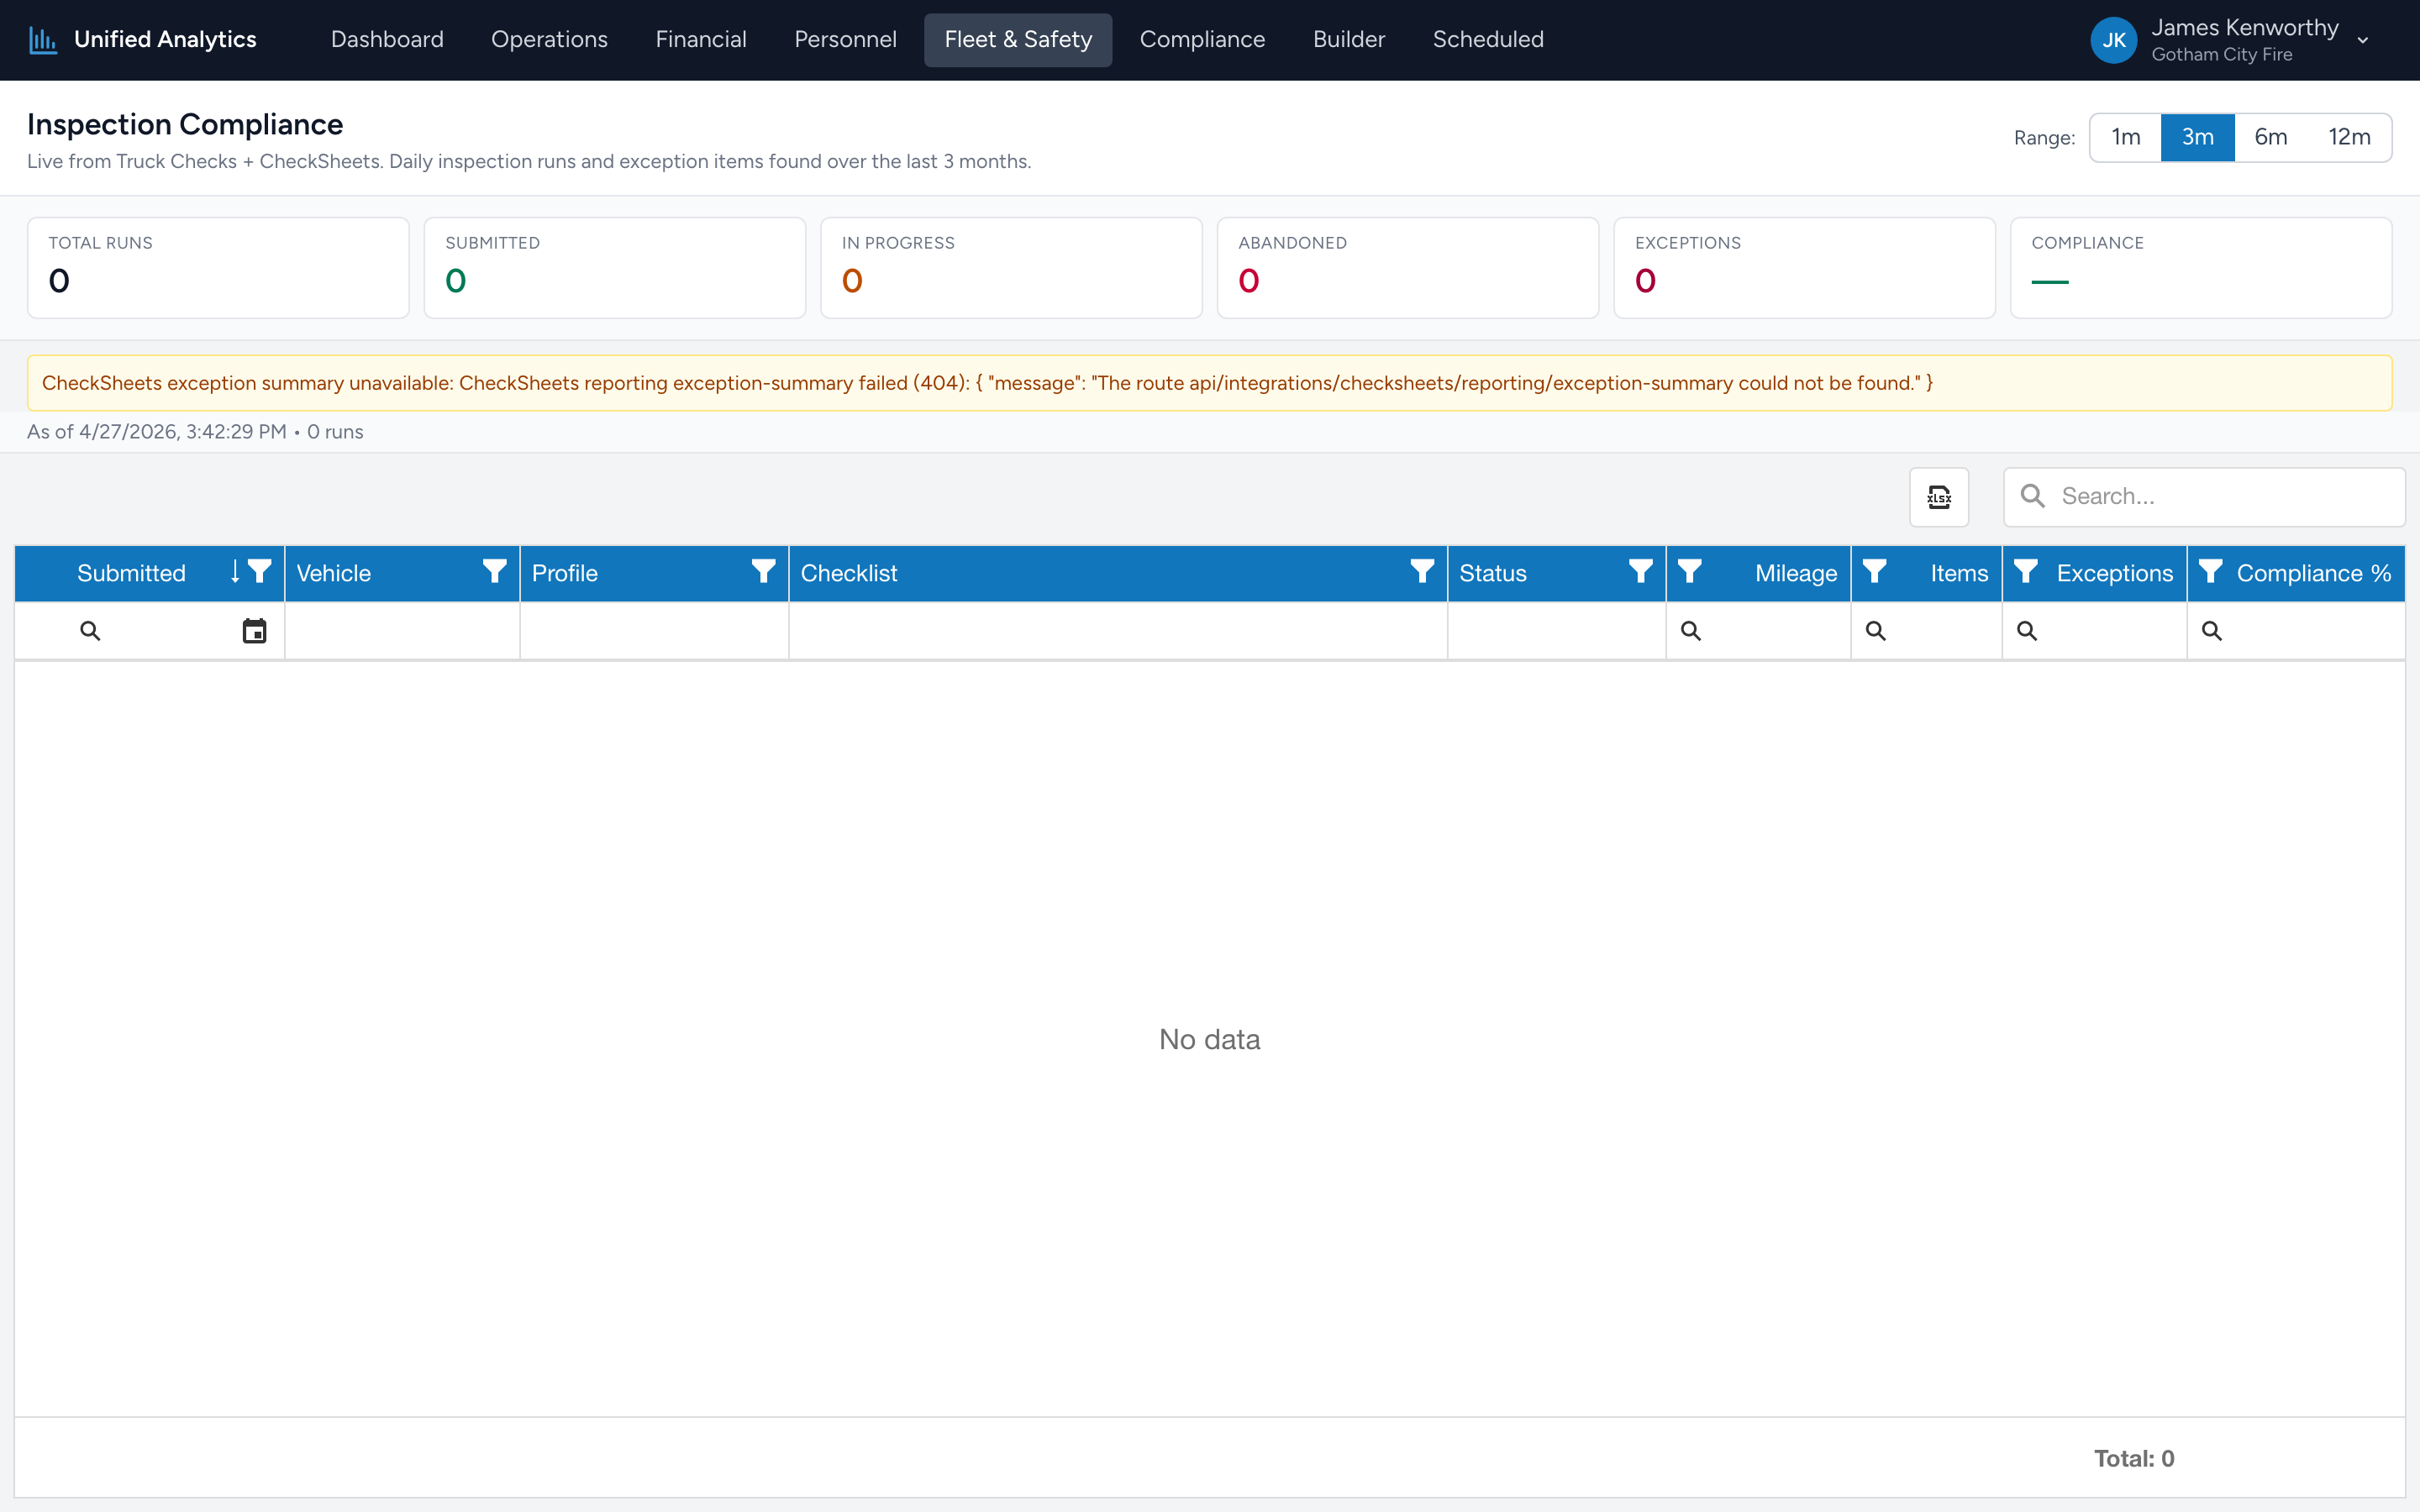
Task: Open the Compliance tab
Action: pyautogui.click(x=1202, y=40)
